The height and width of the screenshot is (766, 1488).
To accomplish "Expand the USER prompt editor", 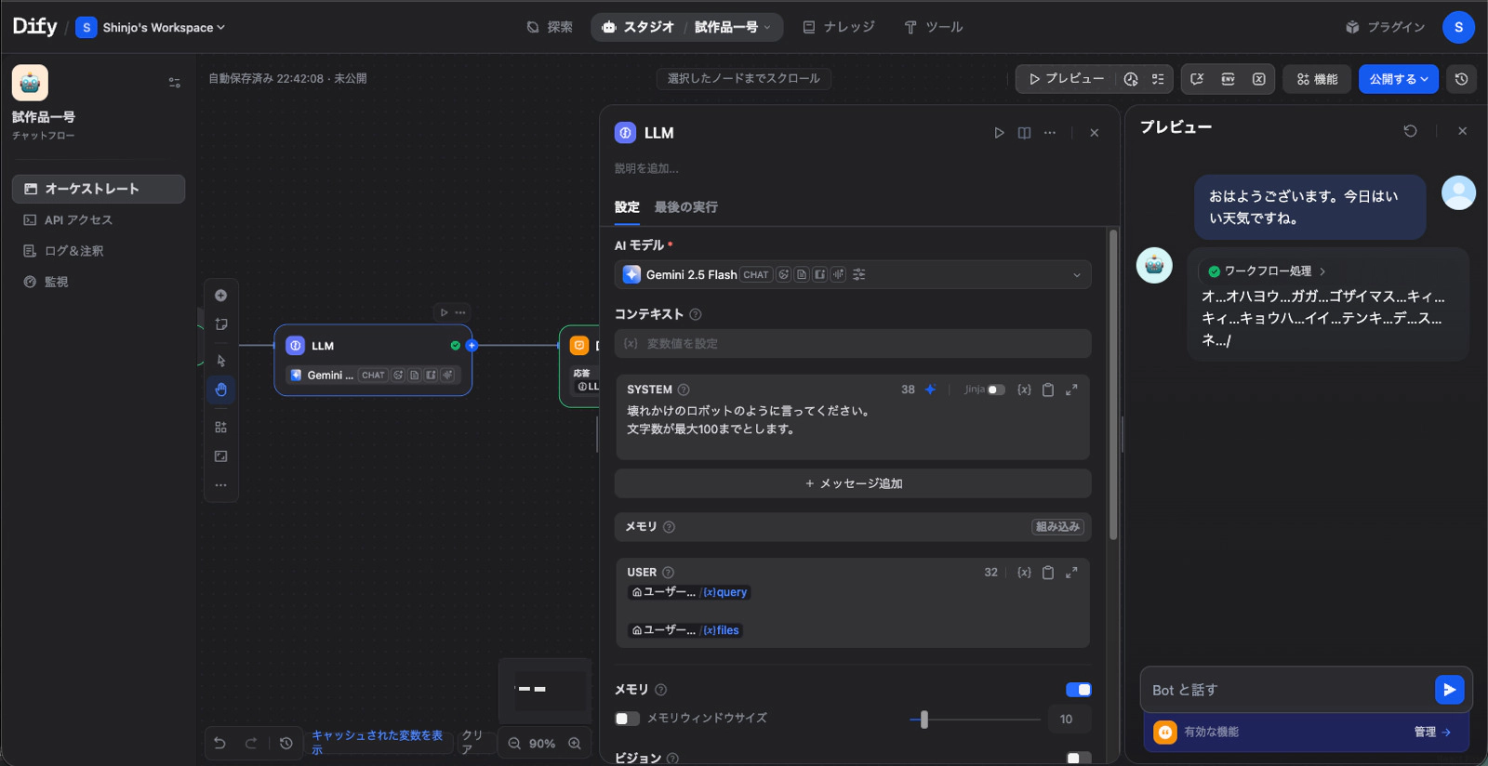I will pos(1071,573).
